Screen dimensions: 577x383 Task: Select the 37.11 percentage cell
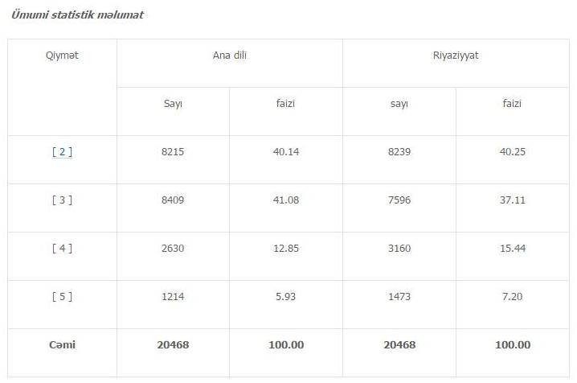(x=513, y=200)
